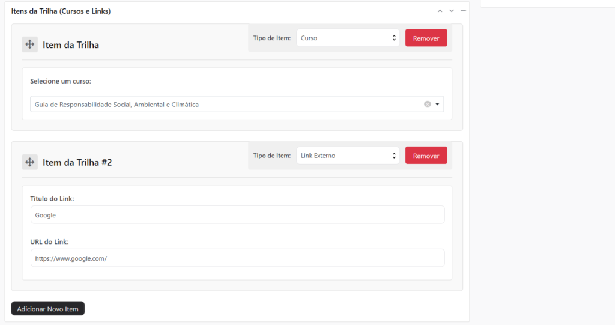Image resolution: width=615 pixels, height=325 pixels.
Task: Click into the URL do Link field
Action: (237, 258)
